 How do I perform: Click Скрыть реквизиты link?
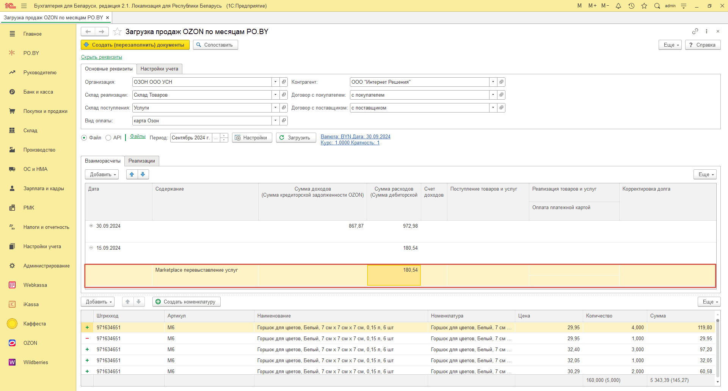pyautogui.click(x=102, y=57)
